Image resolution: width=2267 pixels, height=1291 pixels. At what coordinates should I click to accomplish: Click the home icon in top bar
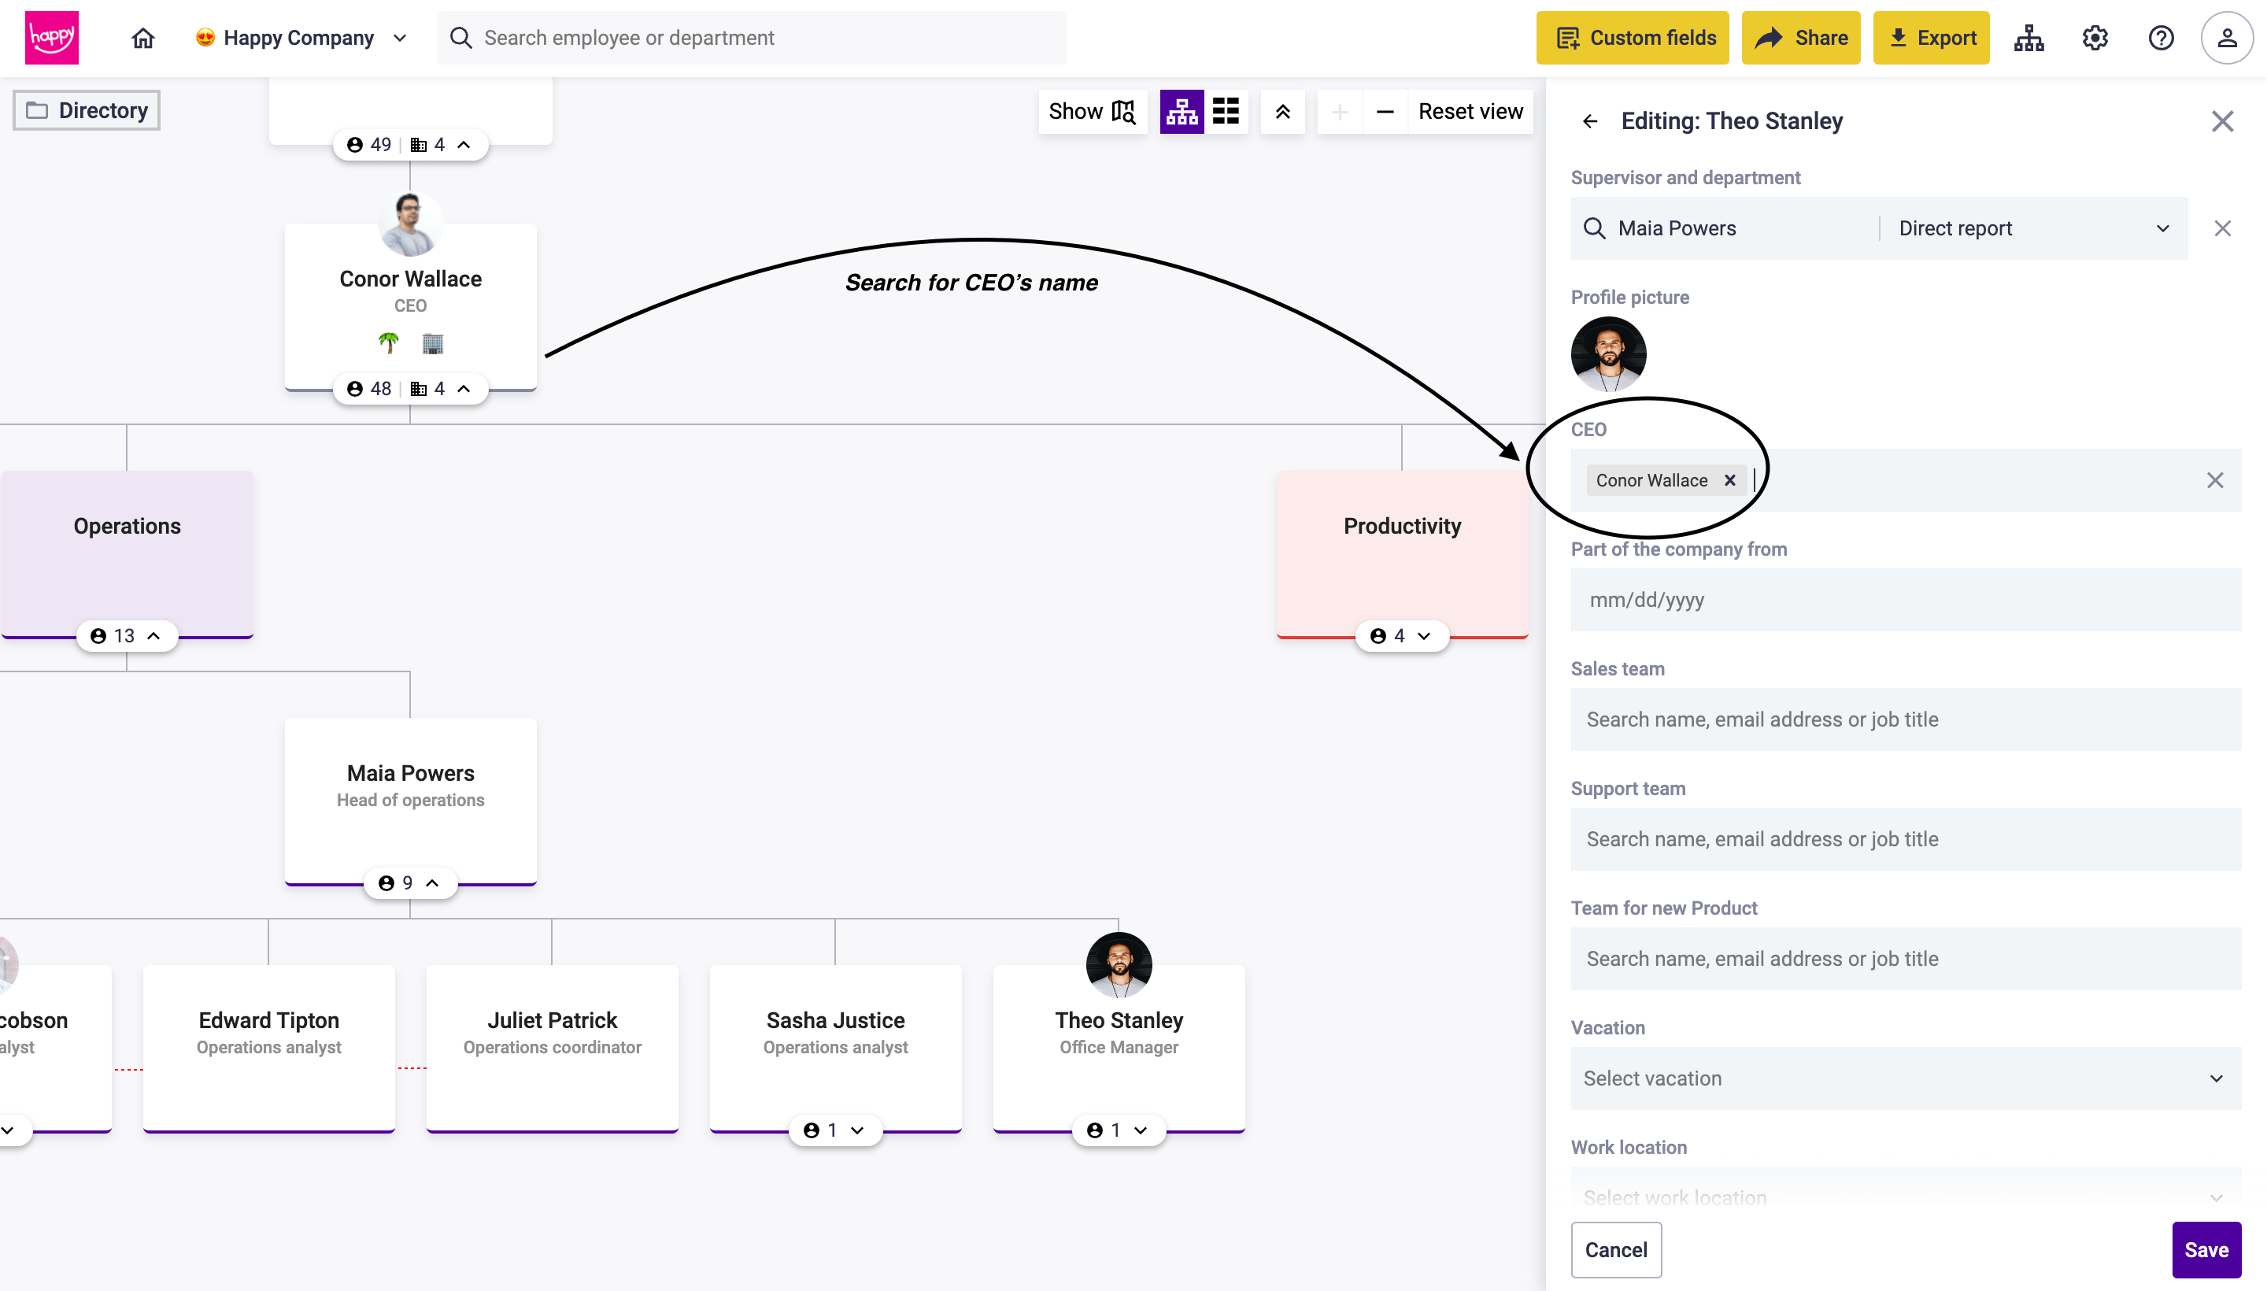pos(142,38)
